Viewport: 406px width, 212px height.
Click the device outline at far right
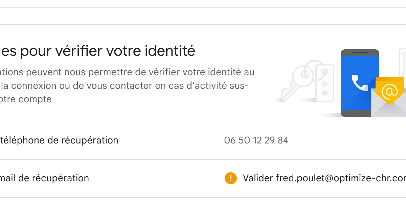pos(403,64)
